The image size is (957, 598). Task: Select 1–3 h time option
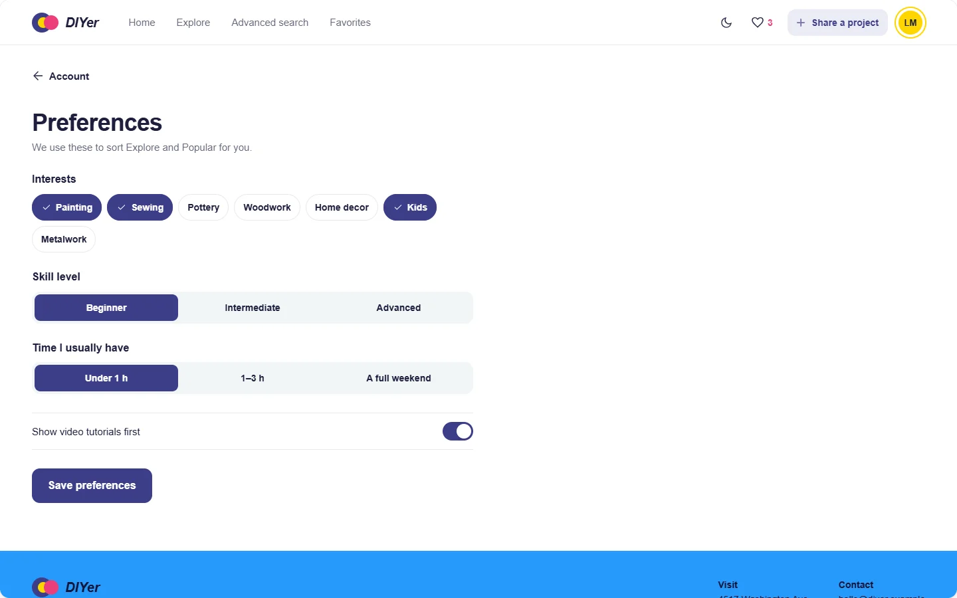[253, 378]
